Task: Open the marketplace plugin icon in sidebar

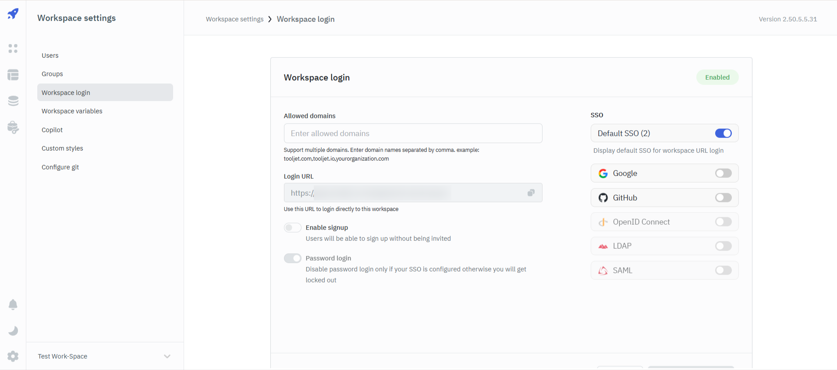Action: 13,127
